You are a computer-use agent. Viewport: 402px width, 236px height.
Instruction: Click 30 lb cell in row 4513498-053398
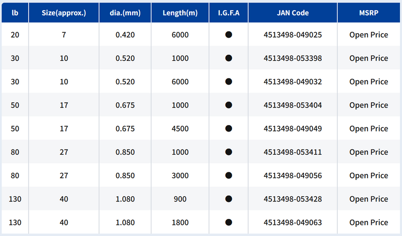(15, 58)
